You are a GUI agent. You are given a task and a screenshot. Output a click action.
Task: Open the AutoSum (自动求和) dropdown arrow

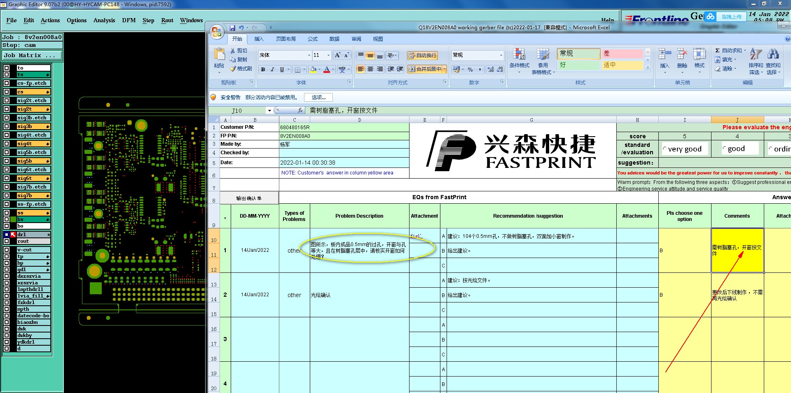click(x=745, y=50)
